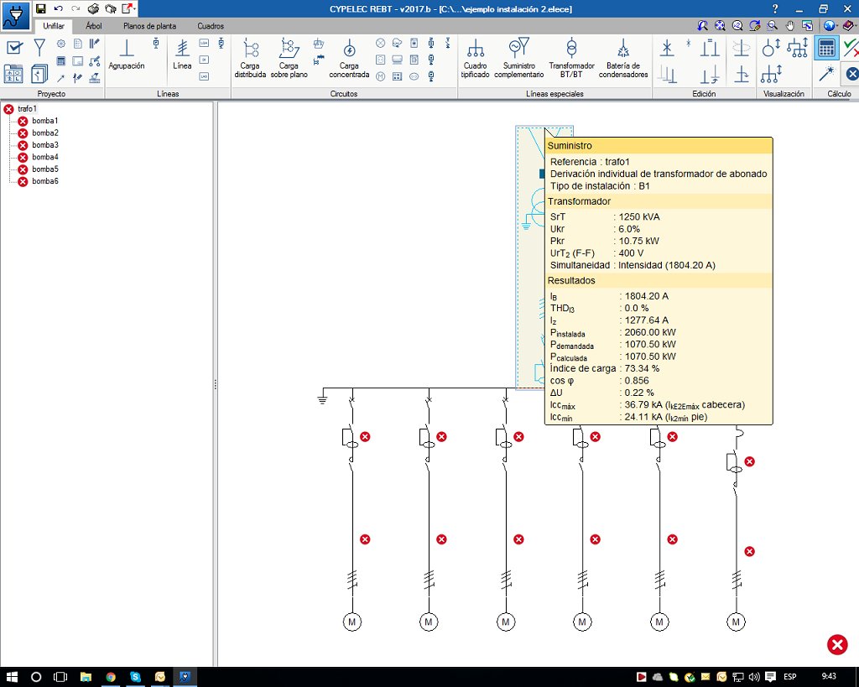
Task: Click the small calculator icon in Proyecto
Action: (x=61, y=60)
